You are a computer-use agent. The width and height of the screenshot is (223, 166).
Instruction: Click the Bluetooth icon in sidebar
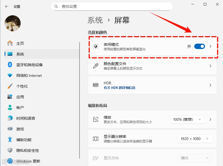point(10,65)
